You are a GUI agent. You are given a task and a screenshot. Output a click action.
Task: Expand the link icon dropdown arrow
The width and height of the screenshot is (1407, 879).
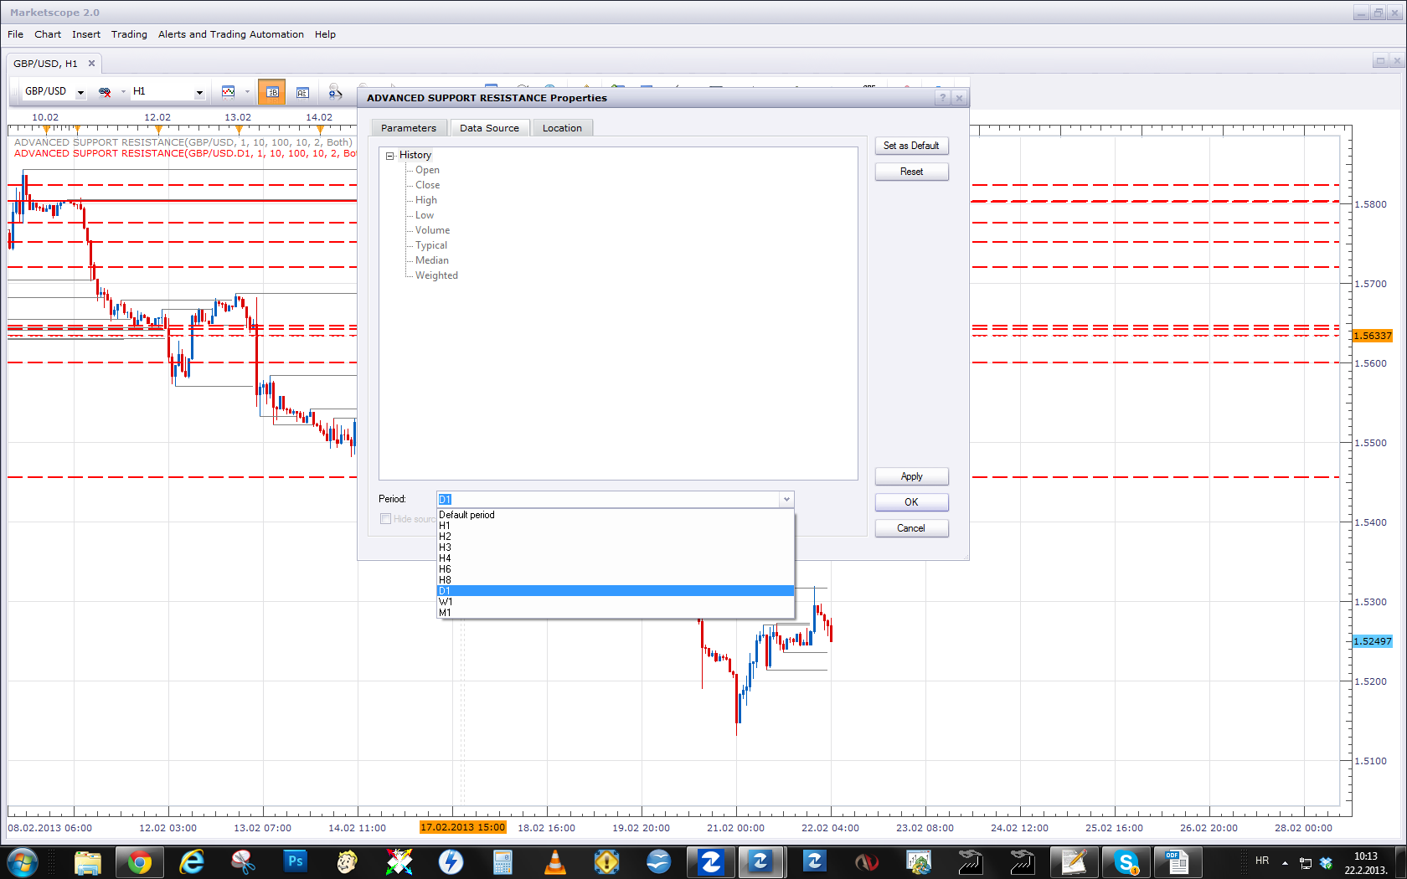[123, 91]
